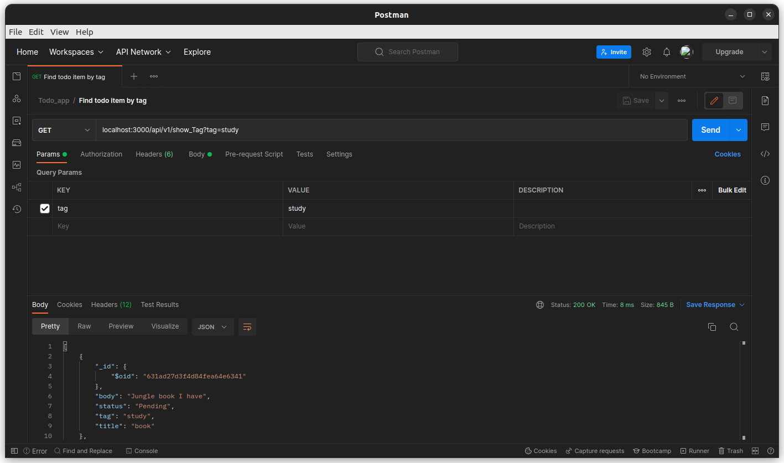Open the GET method dropdown

click(64, 131)
